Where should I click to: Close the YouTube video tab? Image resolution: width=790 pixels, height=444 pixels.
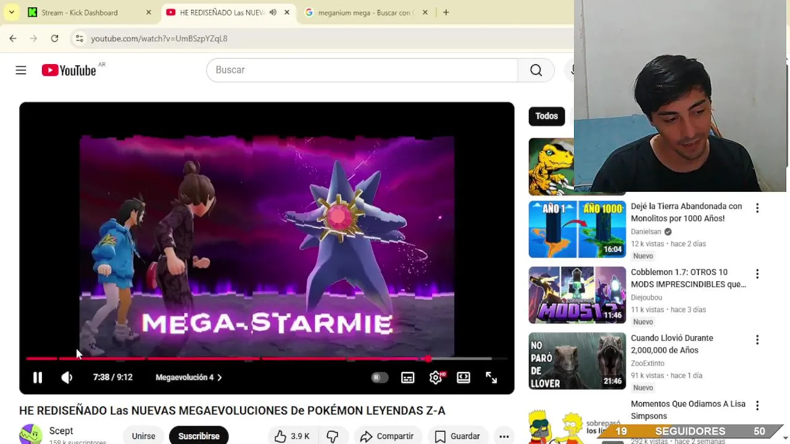tap(287, 12)
